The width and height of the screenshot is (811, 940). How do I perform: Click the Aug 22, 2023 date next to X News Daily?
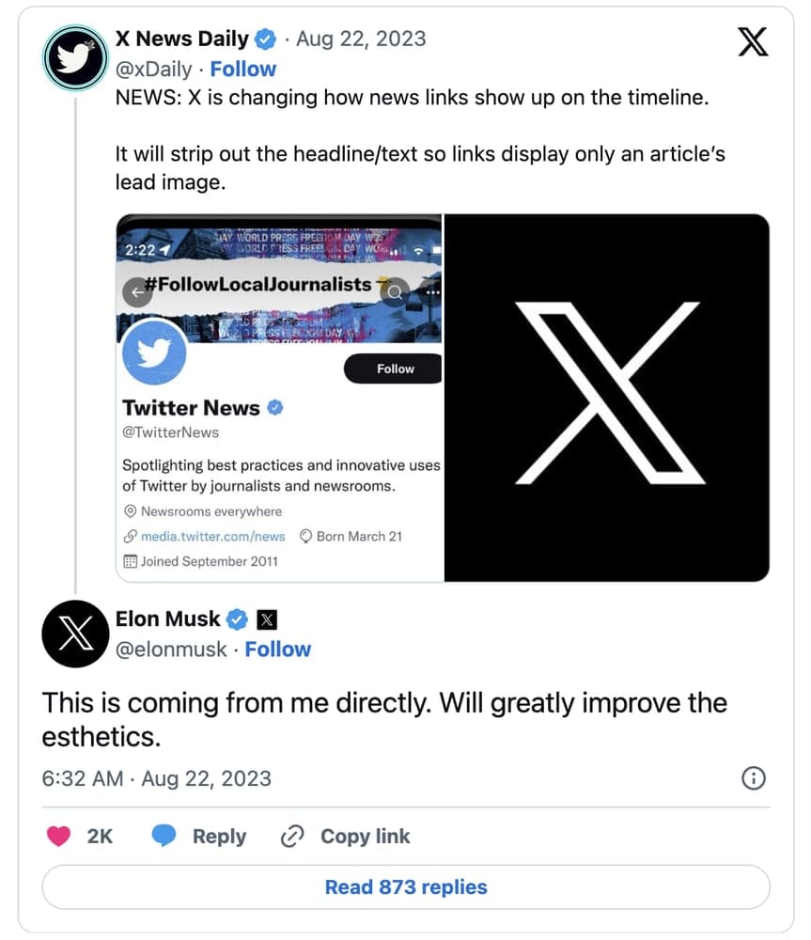coord(361,39)
